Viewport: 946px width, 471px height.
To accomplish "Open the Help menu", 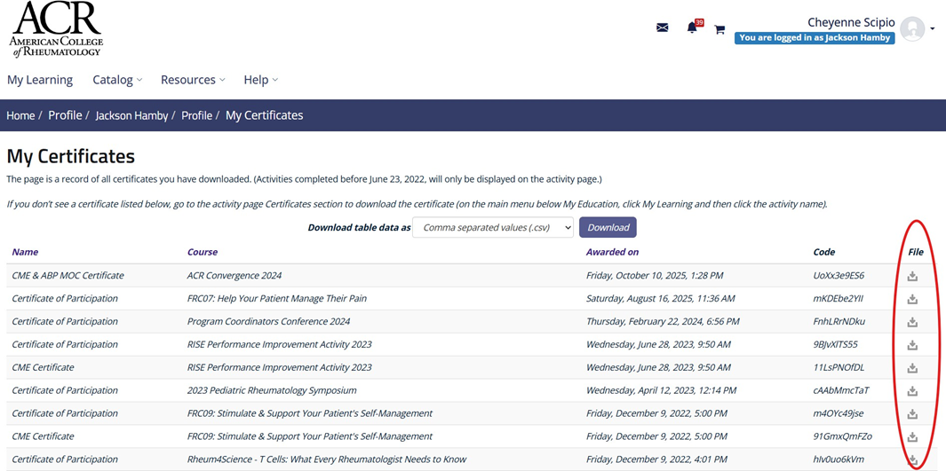I will (x=260, y=80).
